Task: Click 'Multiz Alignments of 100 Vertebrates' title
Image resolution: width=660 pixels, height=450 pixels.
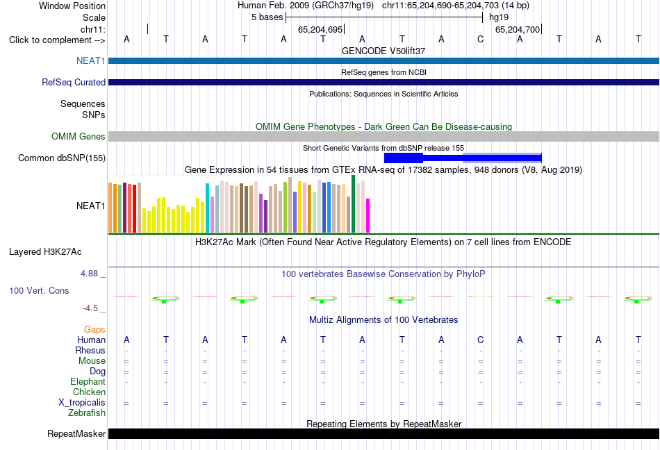Action: (383, 320)
